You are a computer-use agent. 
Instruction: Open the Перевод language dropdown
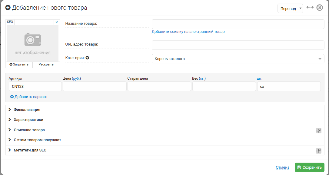point(290,8)
